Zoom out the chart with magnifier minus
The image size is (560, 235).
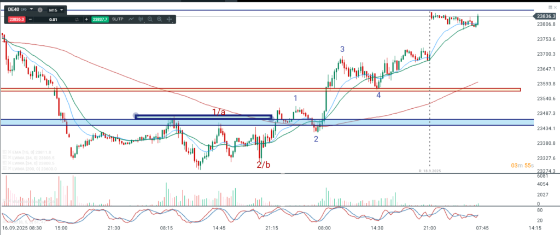coord(149,19)
